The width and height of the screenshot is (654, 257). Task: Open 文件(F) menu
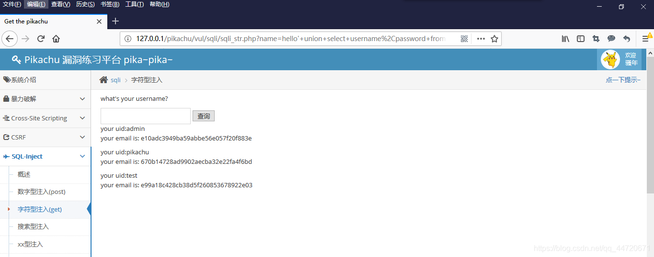click(12, 4)
